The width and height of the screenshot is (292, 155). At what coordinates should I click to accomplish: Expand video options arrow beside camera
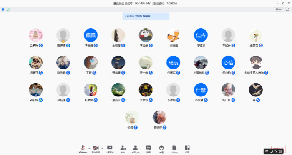(102, 148)
